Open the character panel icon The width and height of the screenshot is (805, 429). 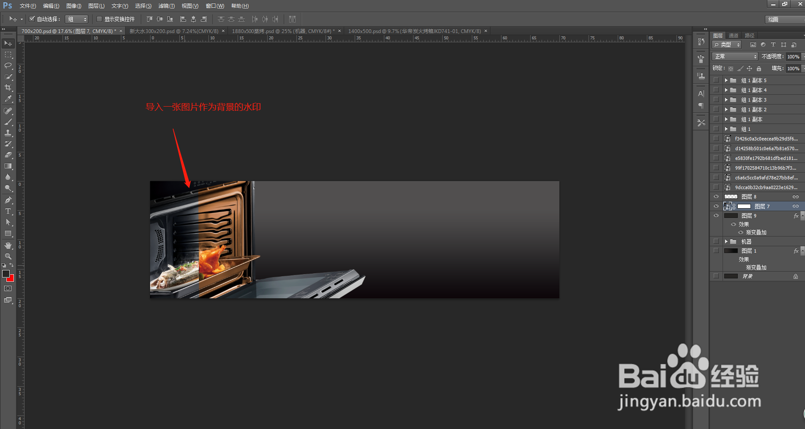pos(701,93)
